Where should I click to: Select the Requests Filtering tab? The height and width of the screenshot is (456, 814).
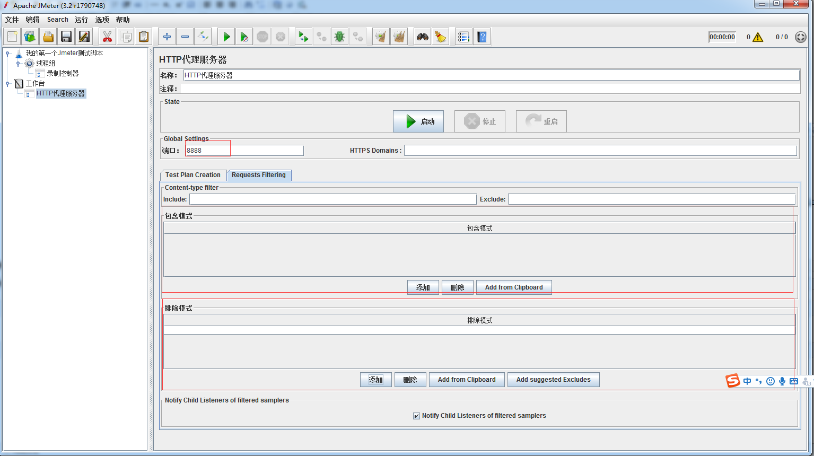(259, 175)
